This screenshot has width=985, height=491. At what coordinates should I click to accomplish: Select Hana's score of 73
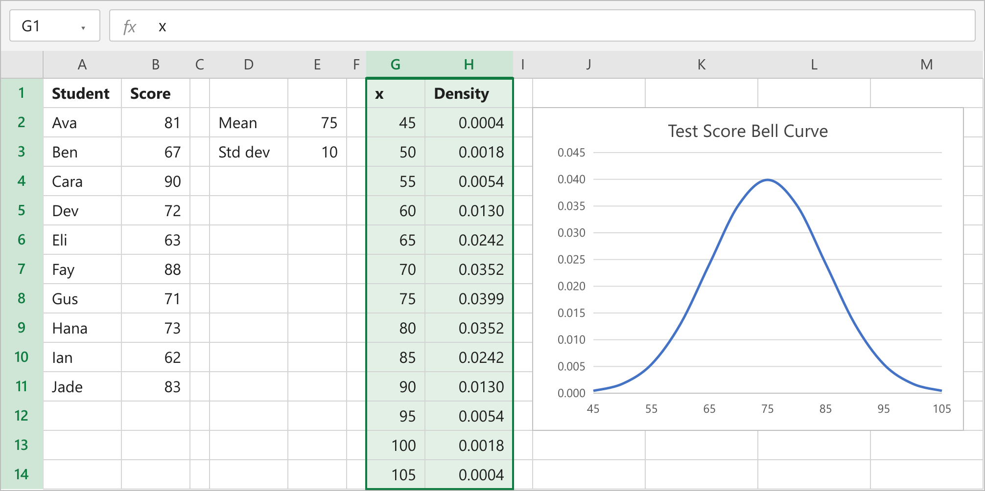(156, 328)
